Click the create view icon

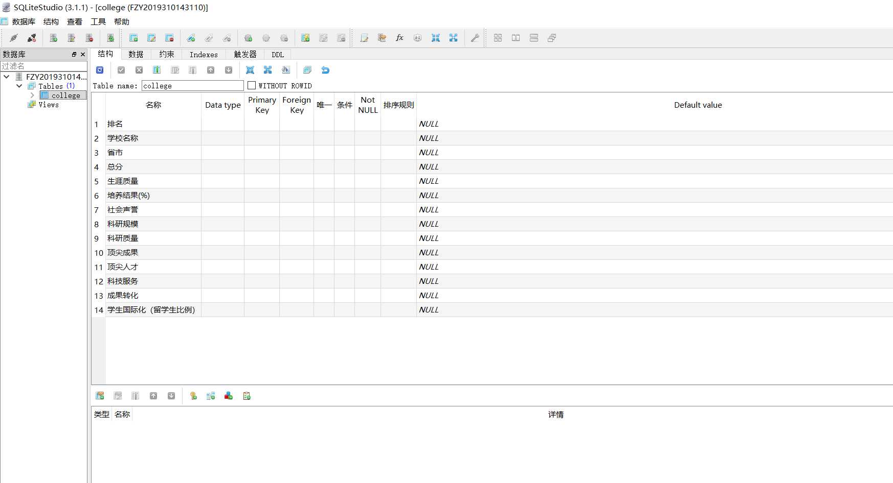click(305, 38)
